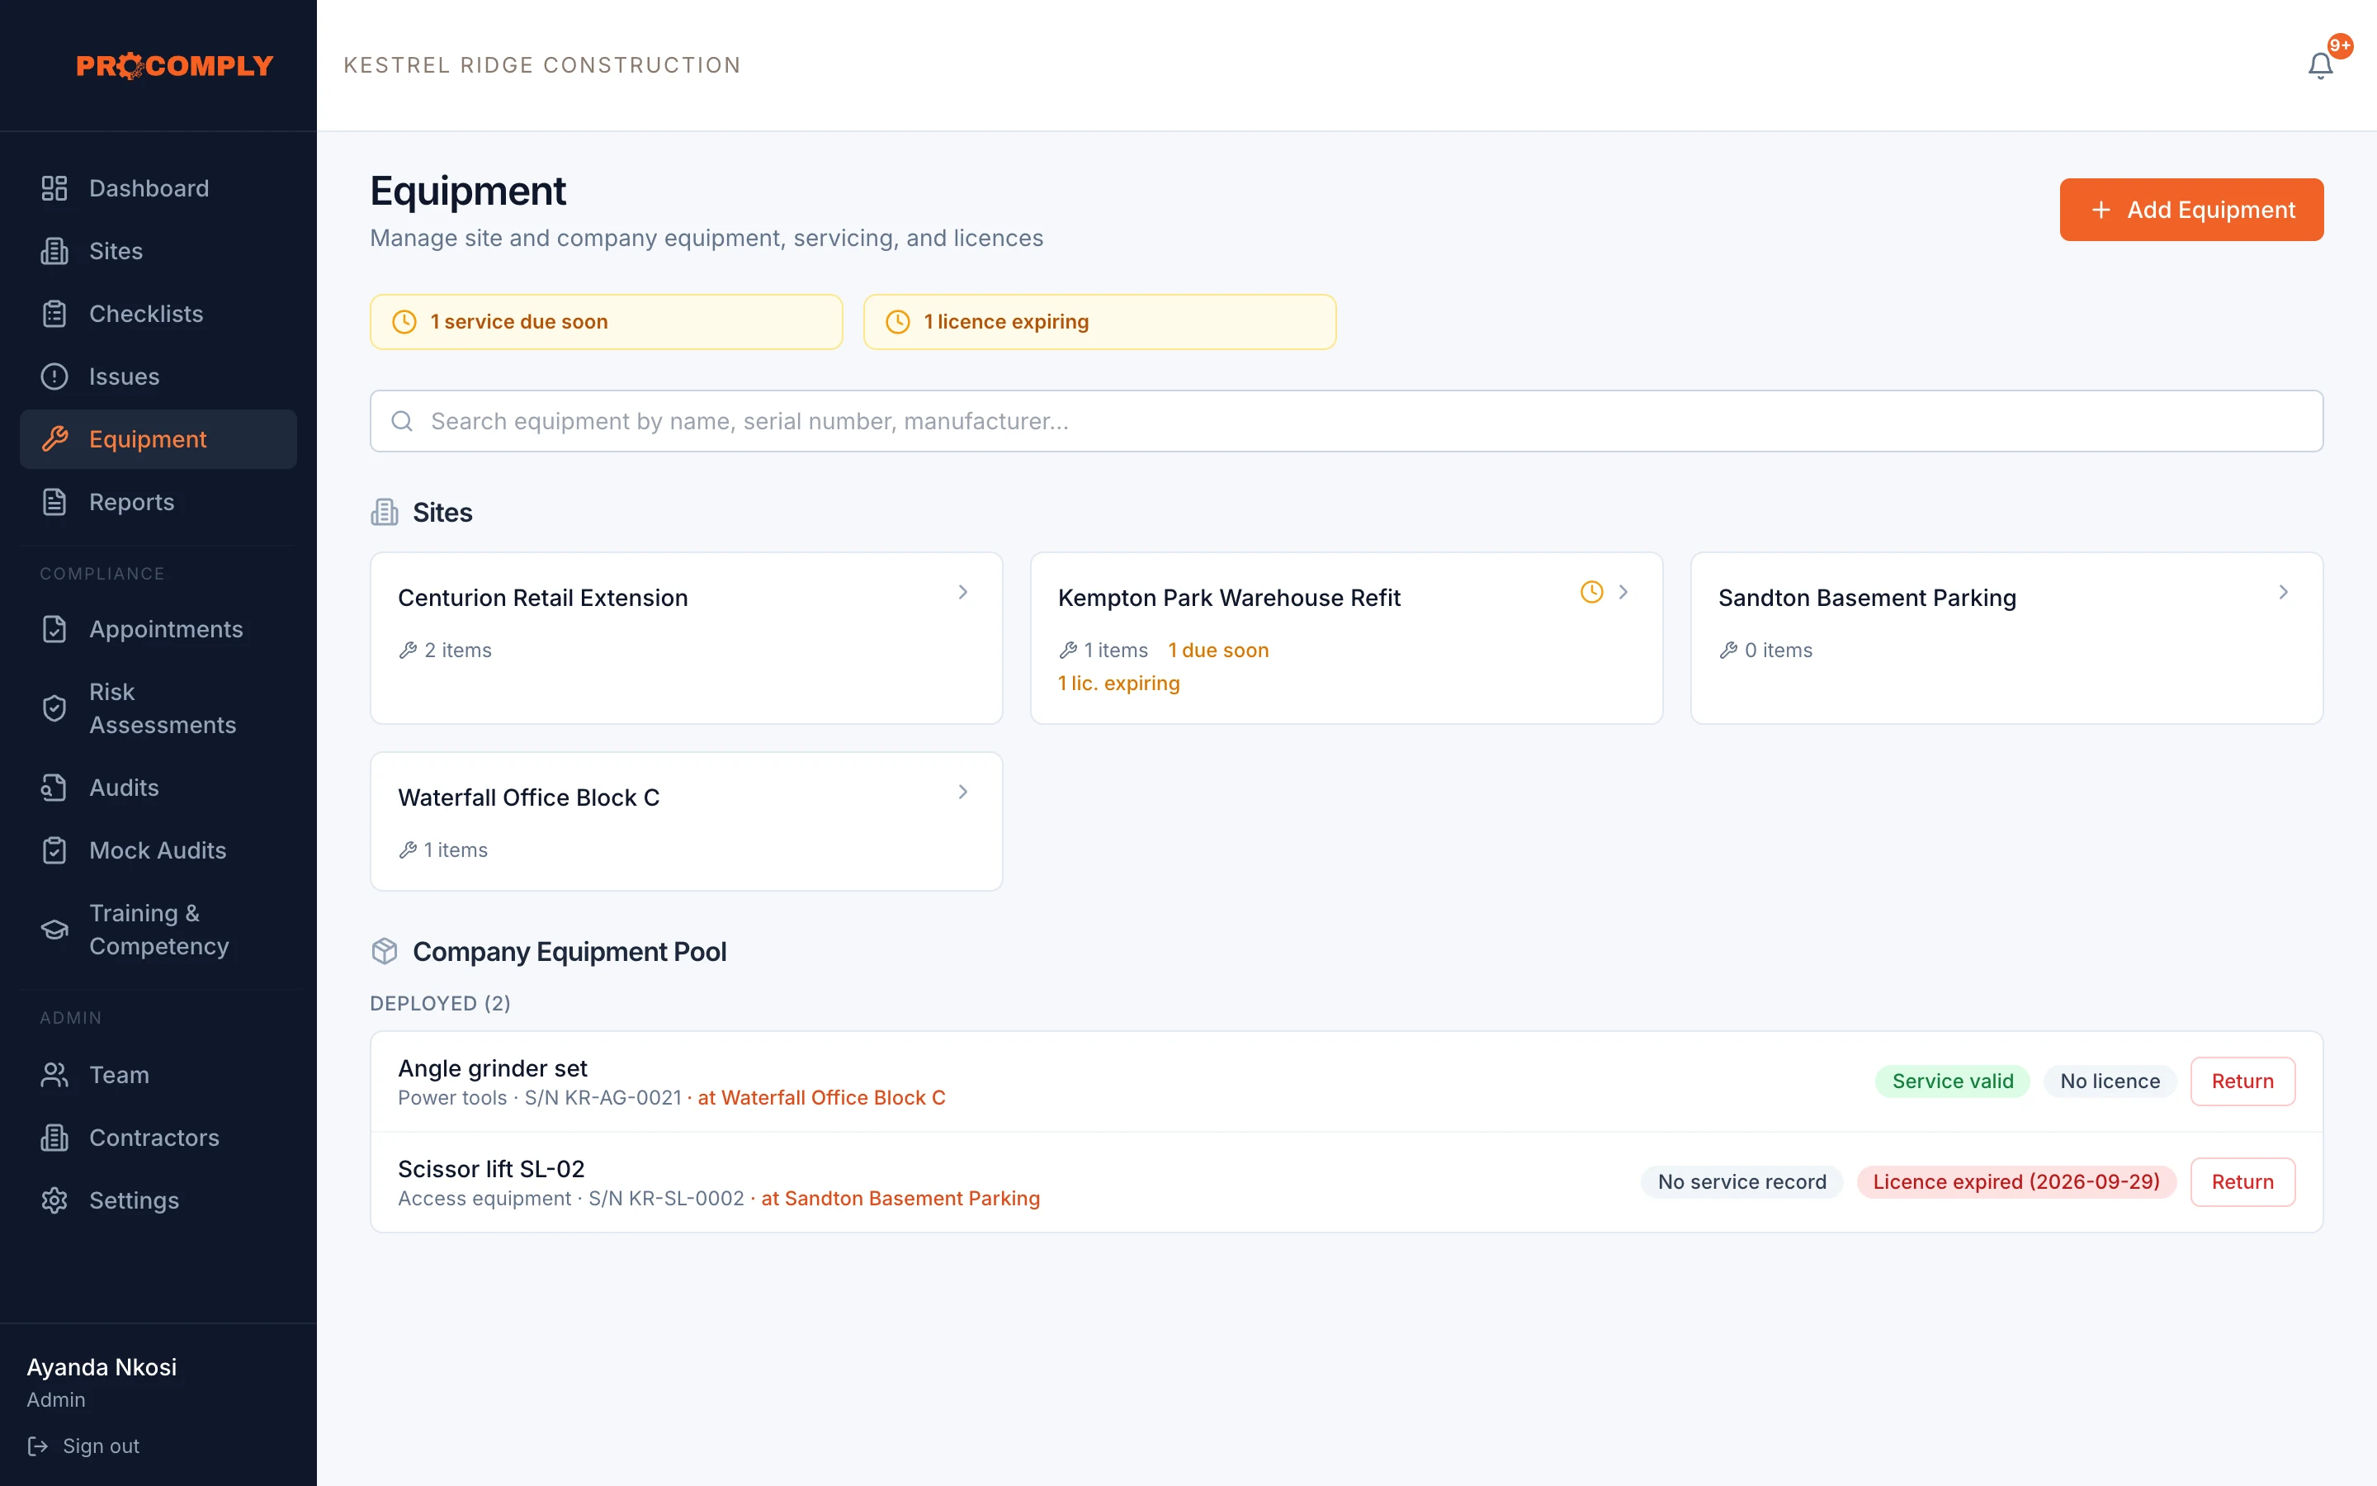Open the Waterfall Office Block C card title
Image resolution: width=2377 pixels, height=1486 pixels.
click(x=528, y=797)
